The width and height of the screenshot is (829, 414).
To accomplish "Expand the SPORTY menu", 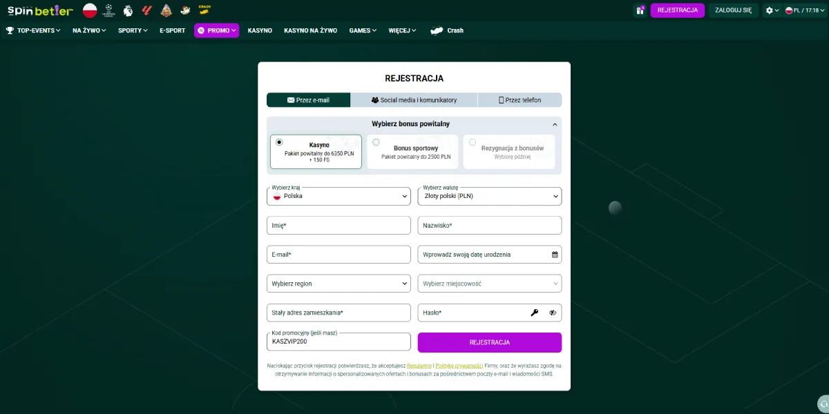I will (x=133, y=30).
